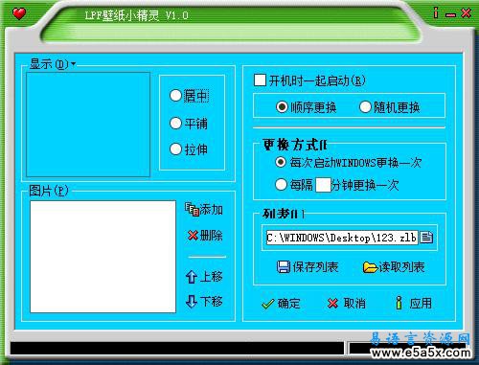Click the list path field 123.zlb

pyautogui.click(x=342, y=238)
